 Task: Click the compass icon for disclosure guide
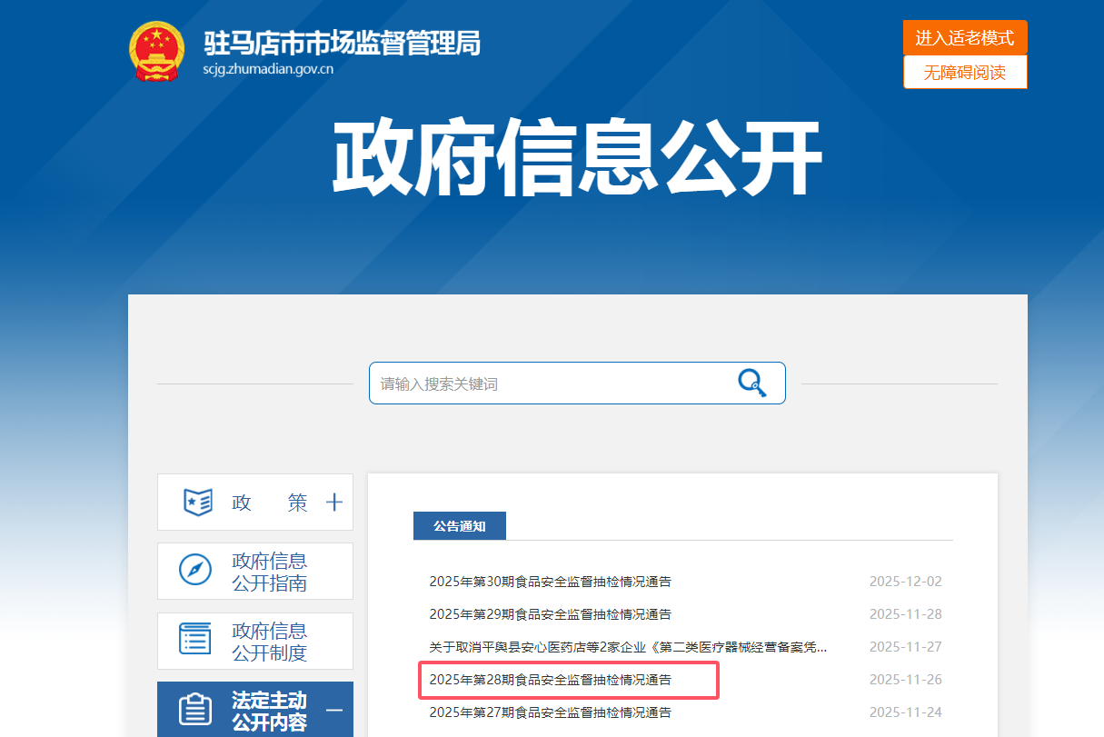pyautogui.click(x=194, y=571)
